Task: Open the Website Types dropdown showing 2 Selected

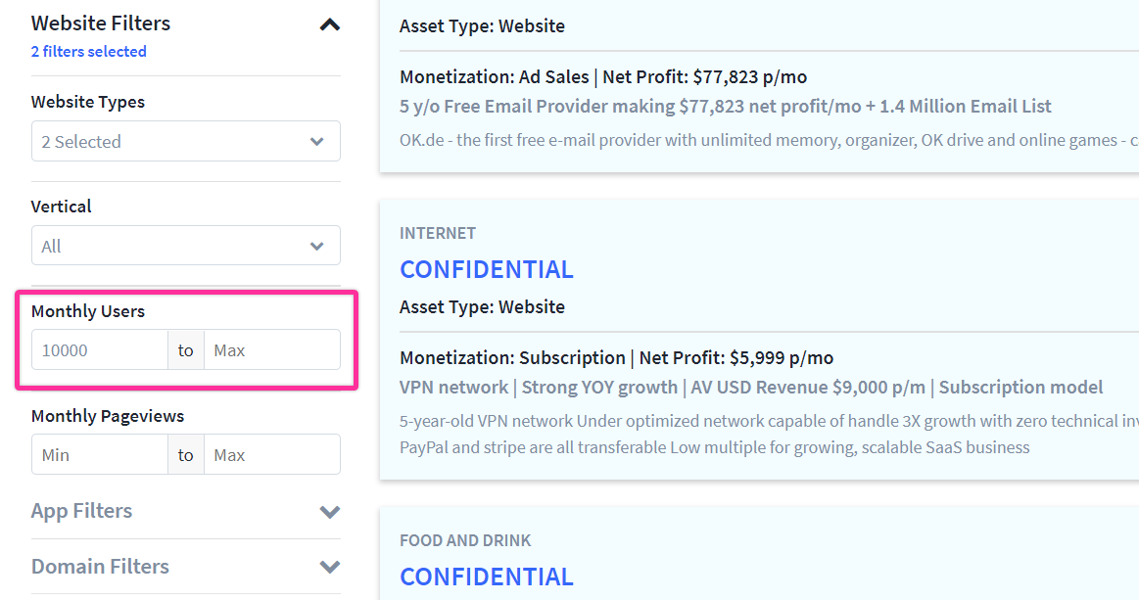Action: [185, 141]
